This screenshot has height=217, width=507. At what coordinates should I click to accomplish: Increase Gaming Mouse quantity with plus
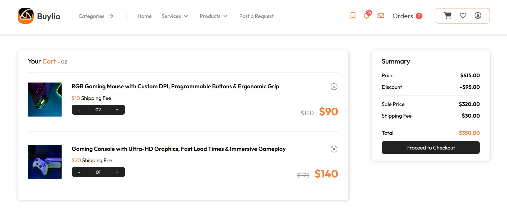point(117,110)
